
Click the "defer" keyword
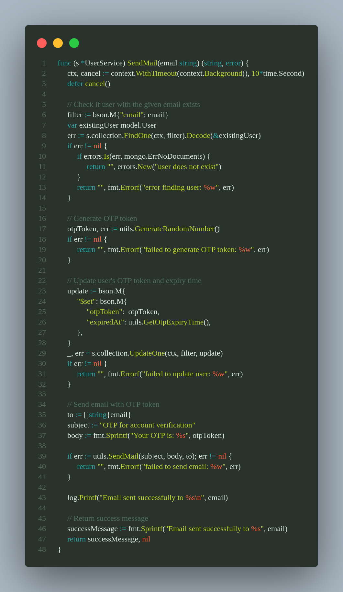click(x=75, y=84)
